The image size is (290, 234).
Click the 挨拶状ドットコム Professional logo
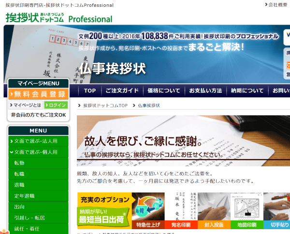click(x=59, y=17)
